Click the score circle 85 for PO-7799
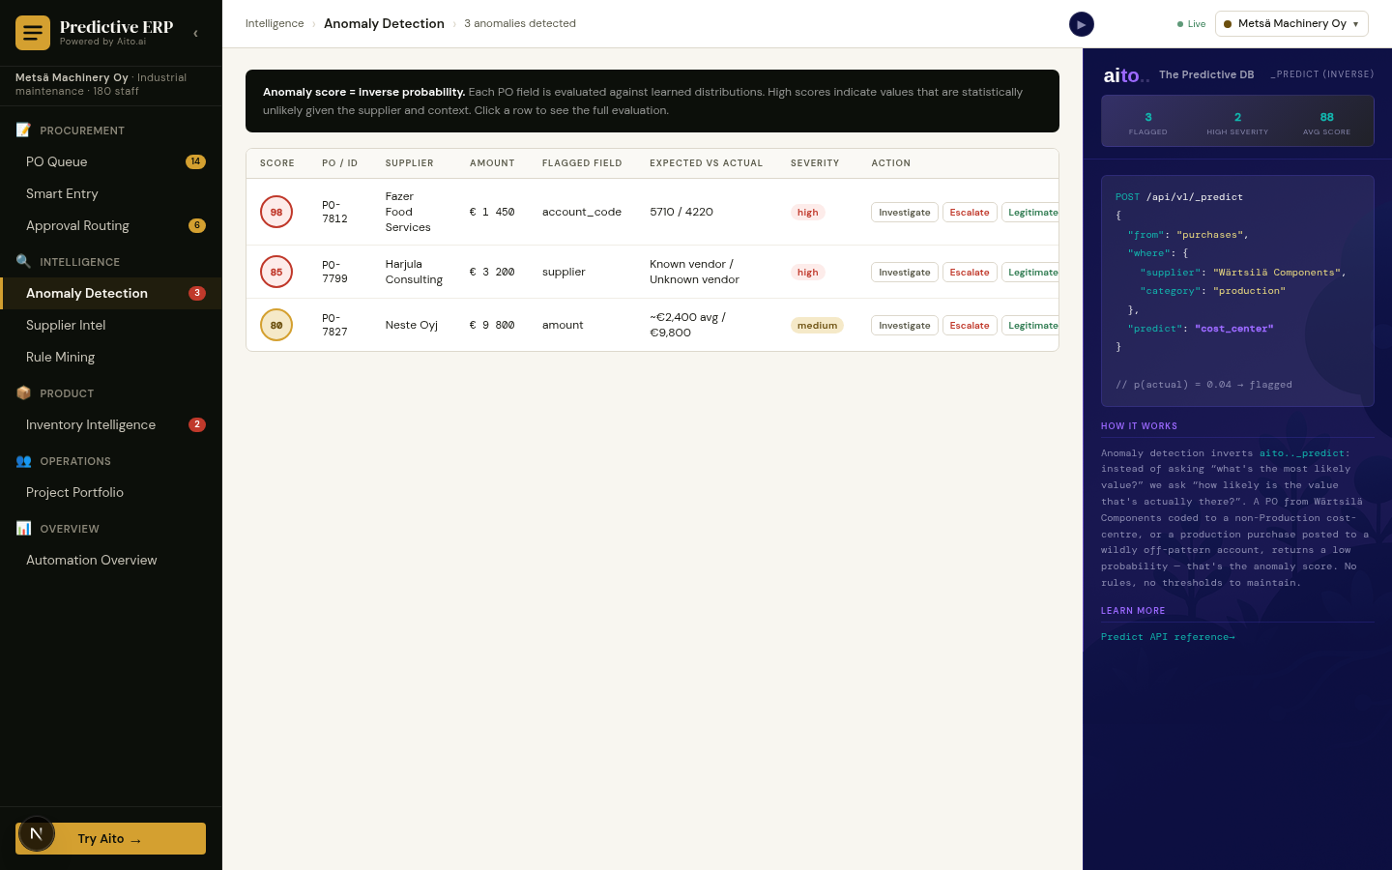The height and width of the screenshot is (870, 1392). click(x=276, y=272)
